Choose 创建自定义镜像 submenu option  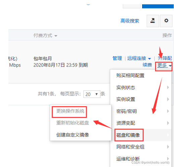81,135
